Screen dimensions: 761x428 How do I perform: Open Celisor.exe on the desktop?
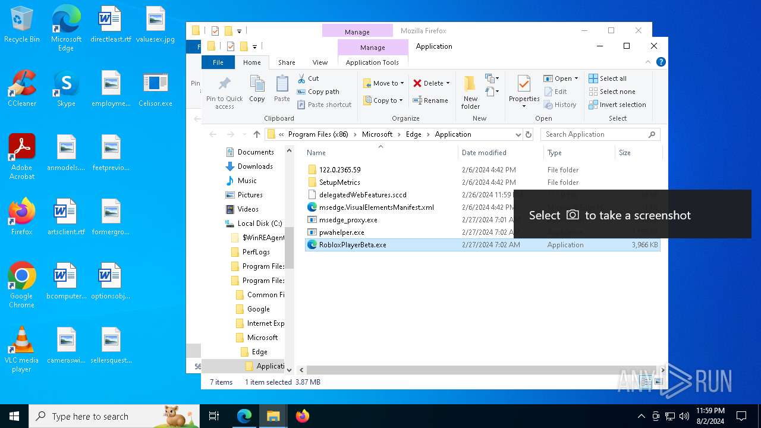pos(155,89)
